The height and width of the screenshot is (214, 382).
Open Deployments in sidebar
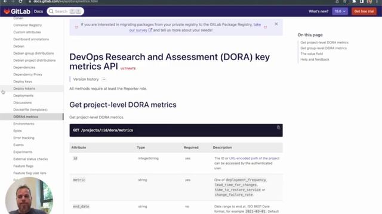pyautogui.click(x=23, y=95)
